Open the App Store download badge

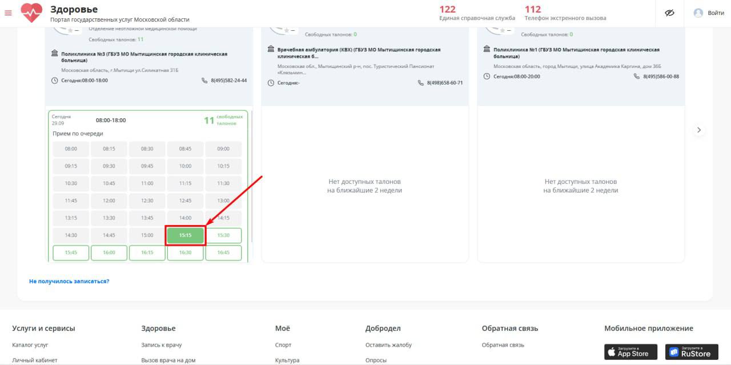630,351
